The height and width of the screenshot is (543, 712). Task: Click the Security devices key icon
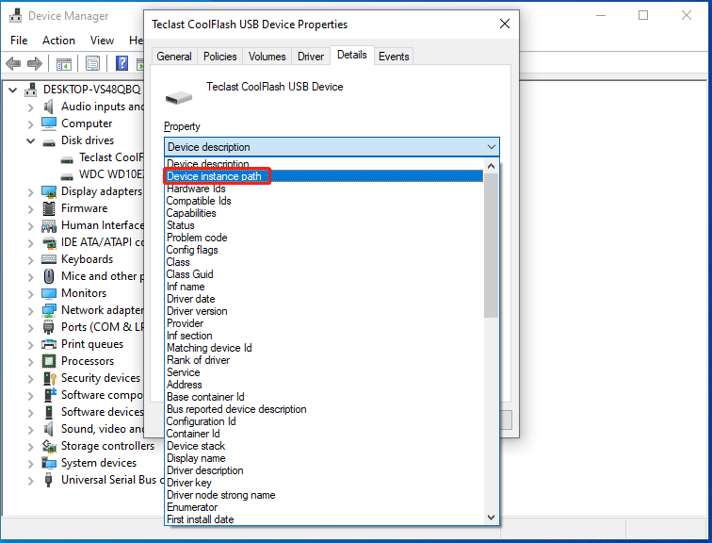coord(49,378)
